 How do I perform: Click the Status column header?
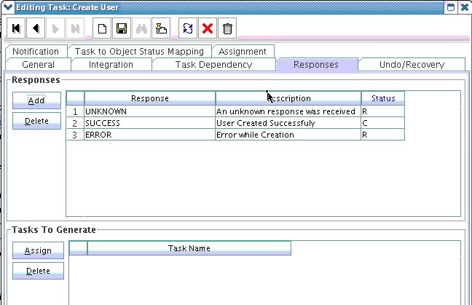pos(383,98)
